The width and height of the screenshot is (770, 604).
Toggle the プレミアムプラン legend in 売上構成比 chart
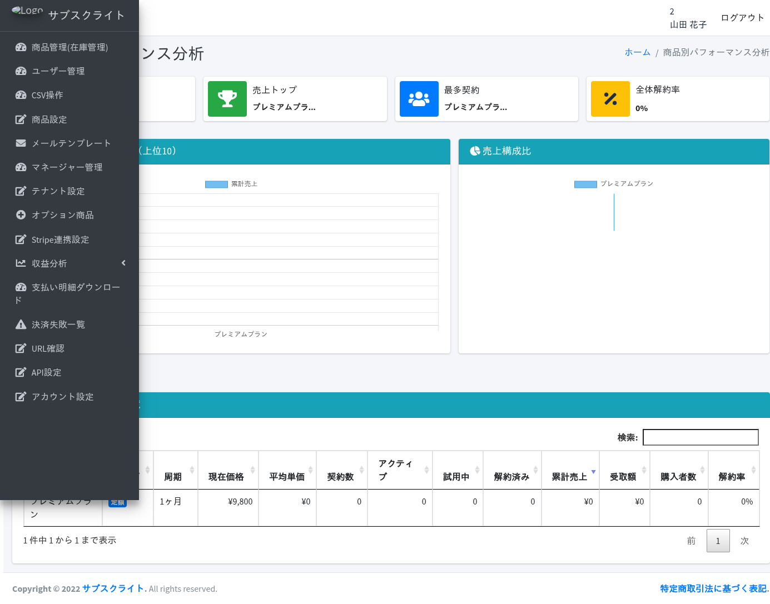[x=613, y=184]
